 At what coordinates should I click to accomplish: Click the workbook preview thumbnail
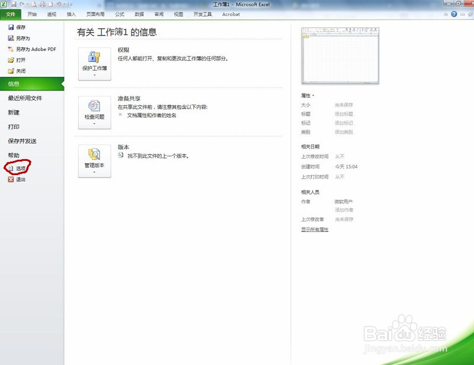[x=341, y=56]
